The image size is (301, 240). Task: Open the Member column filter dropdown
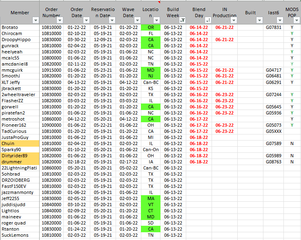coord(35,20)
